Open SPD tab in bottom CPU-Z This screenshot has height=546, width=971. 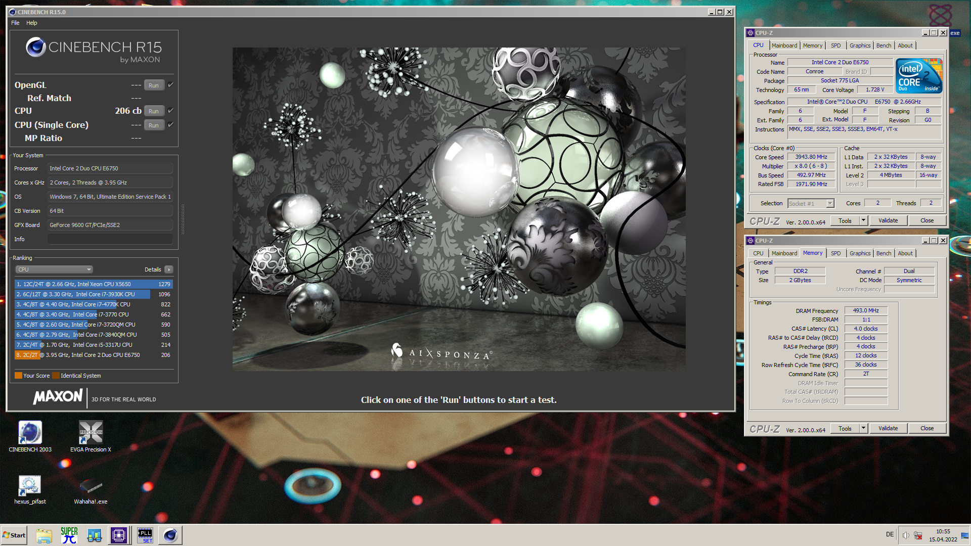point(835,253)
